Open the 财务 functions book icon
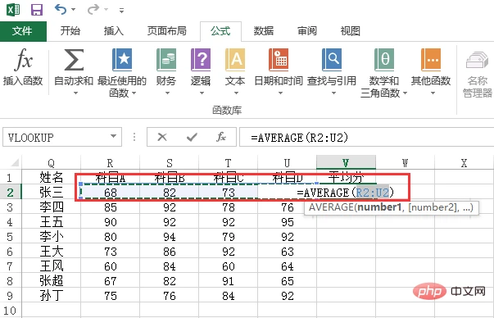This screenshot has width=494, height=318. (166, 60)
